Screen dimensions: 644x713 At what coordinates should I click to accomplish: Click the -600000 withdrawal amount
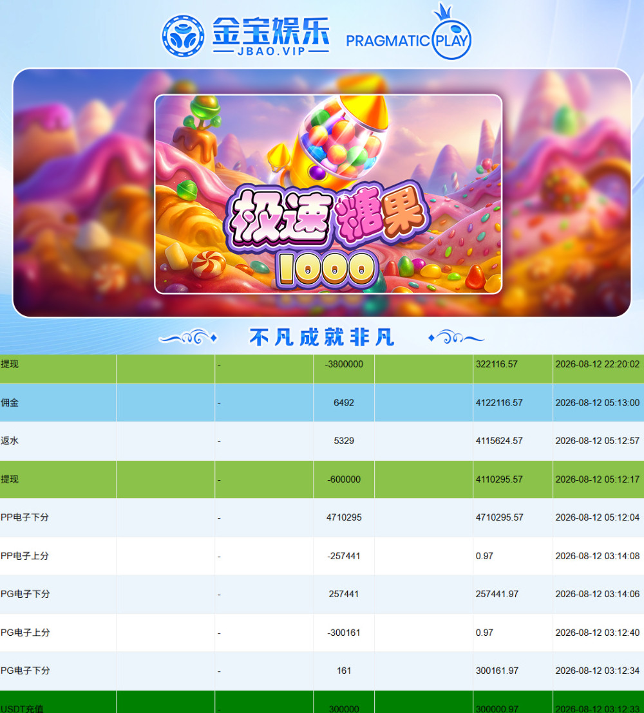(344, 479)
